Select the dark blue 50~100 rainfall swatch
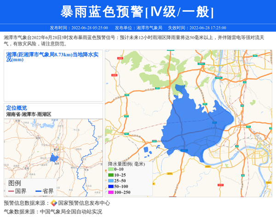 [111, 187]
